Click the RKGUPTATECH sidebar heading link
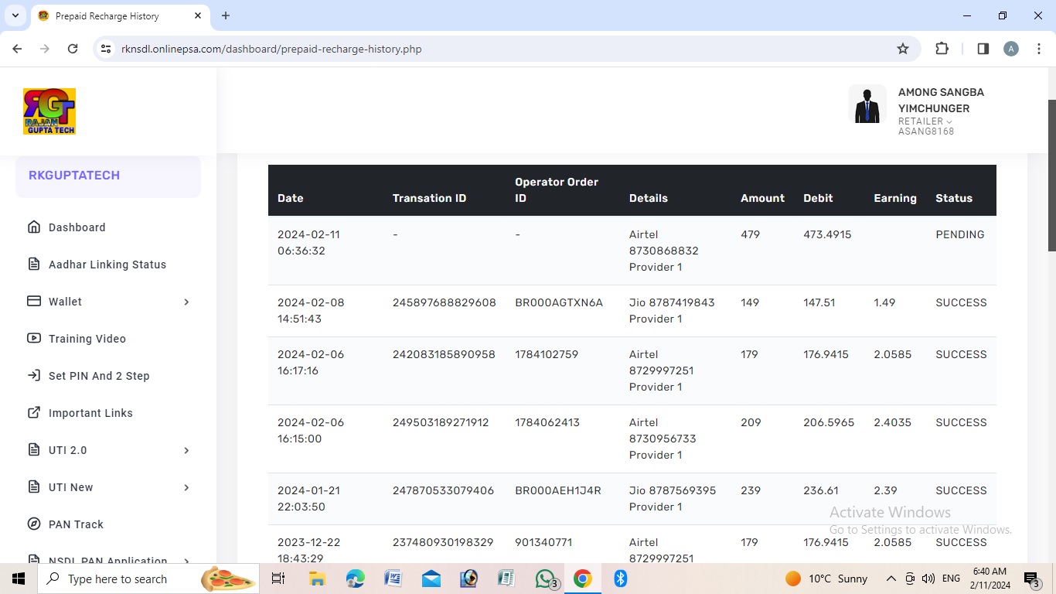1056x594 pixels. (x=74, y=176)
